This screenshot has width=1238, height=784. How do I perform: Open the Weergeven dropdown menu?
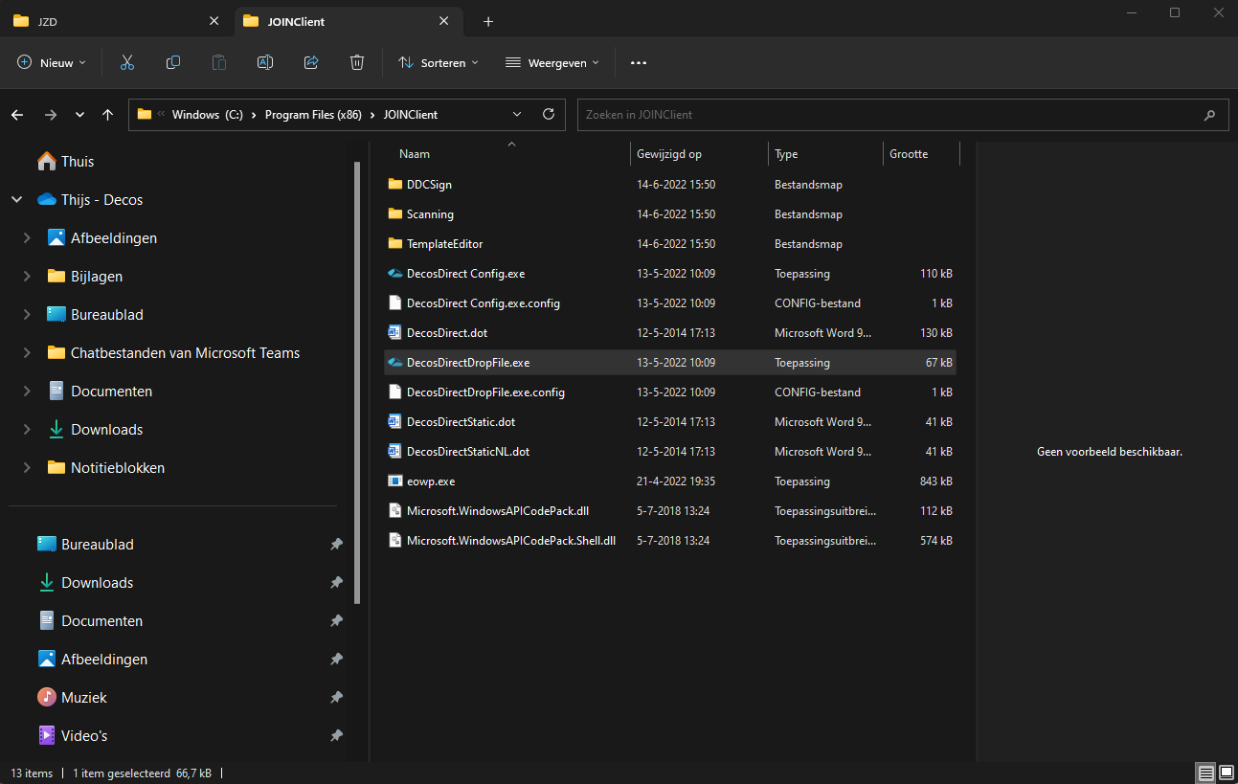click(551, 62)
